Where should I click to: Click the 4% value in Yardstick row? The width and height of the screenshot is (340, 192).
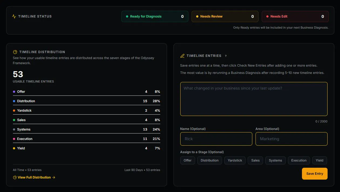158,111
